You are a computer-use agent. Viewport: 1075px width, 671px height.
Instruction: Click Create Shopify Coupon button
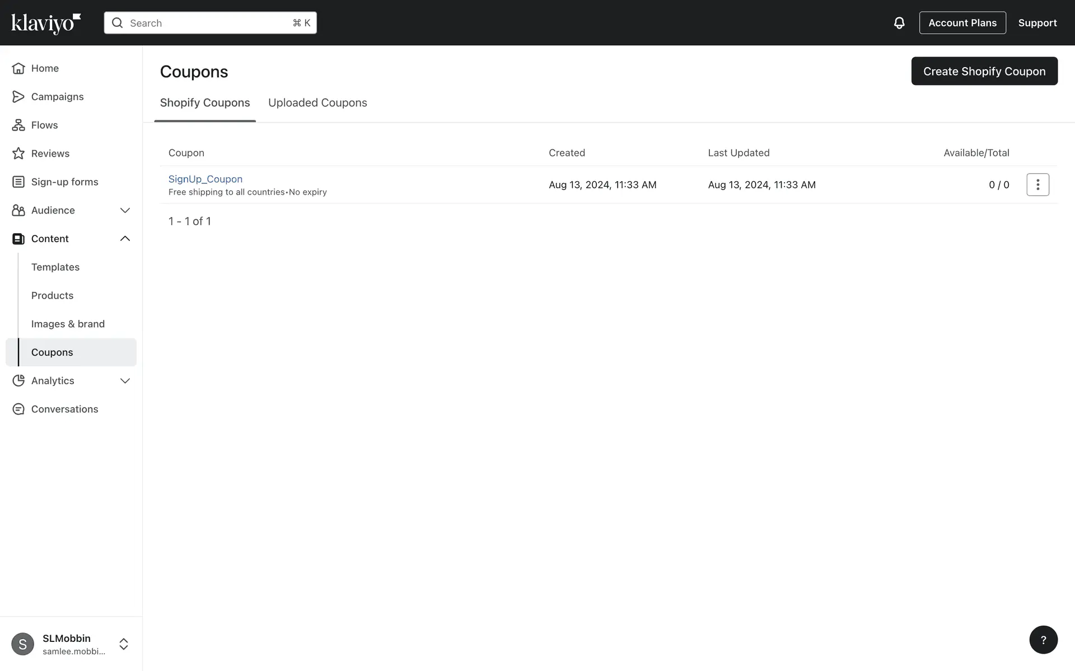coord(984,71)
